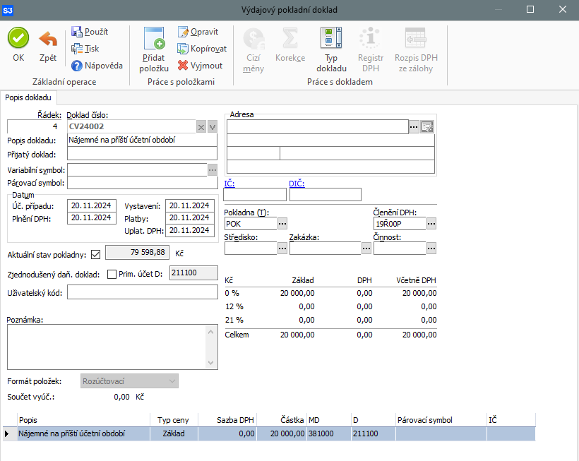Switch to the Popis dokladu tab
Screen dimensions: 579x461
point(29,97)
